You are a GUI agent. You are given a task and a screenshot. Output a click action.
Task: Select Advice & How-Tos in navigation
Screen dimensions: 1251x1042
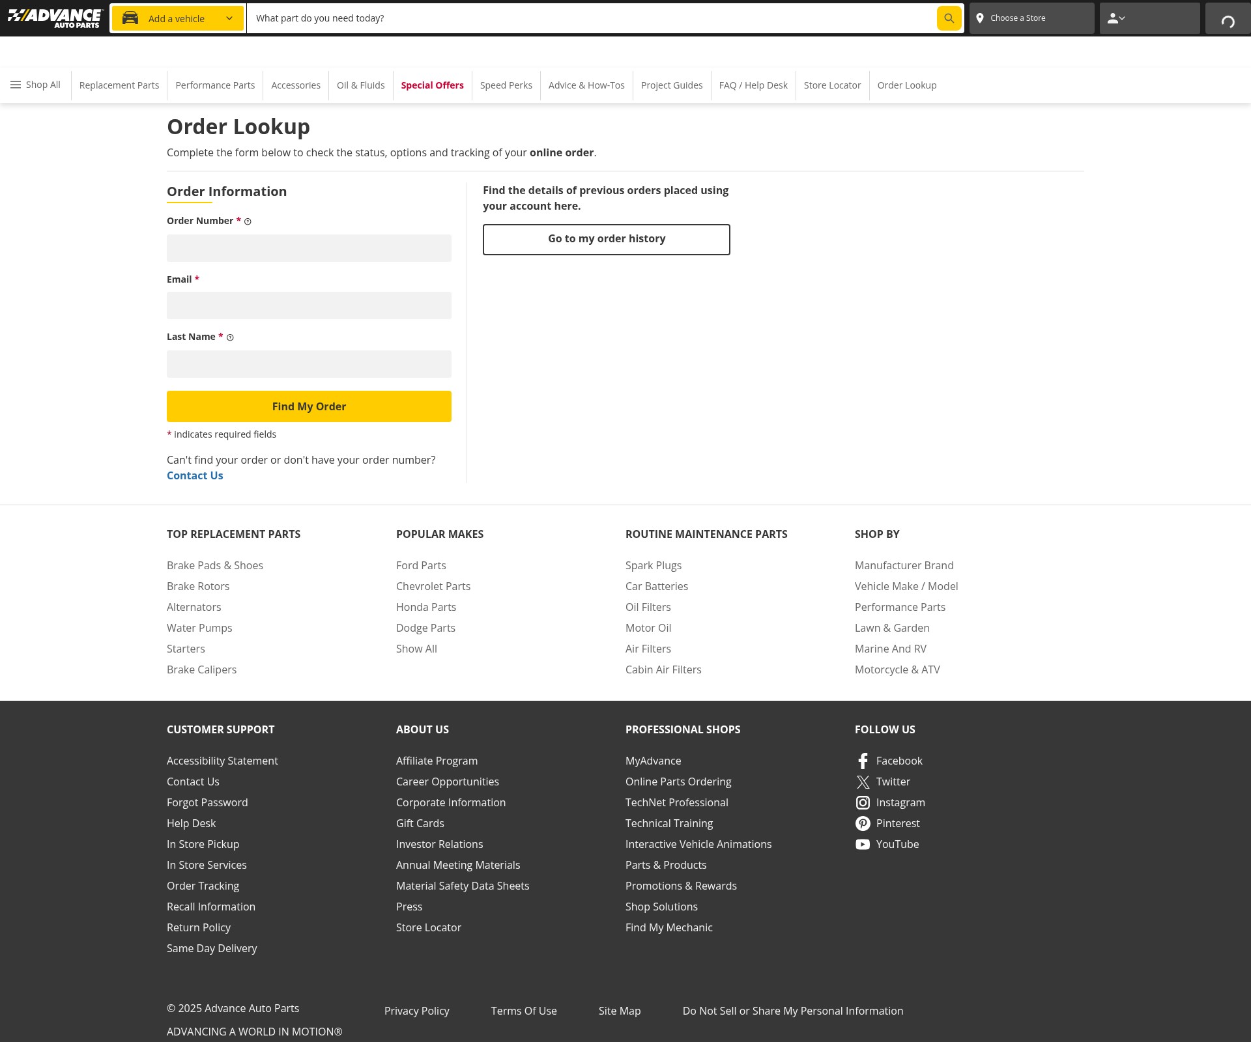coord(586,85)
